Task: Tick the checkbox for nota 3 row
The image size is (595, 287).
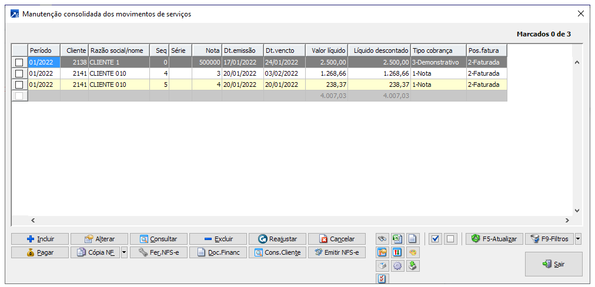Action: click(19, 73)
